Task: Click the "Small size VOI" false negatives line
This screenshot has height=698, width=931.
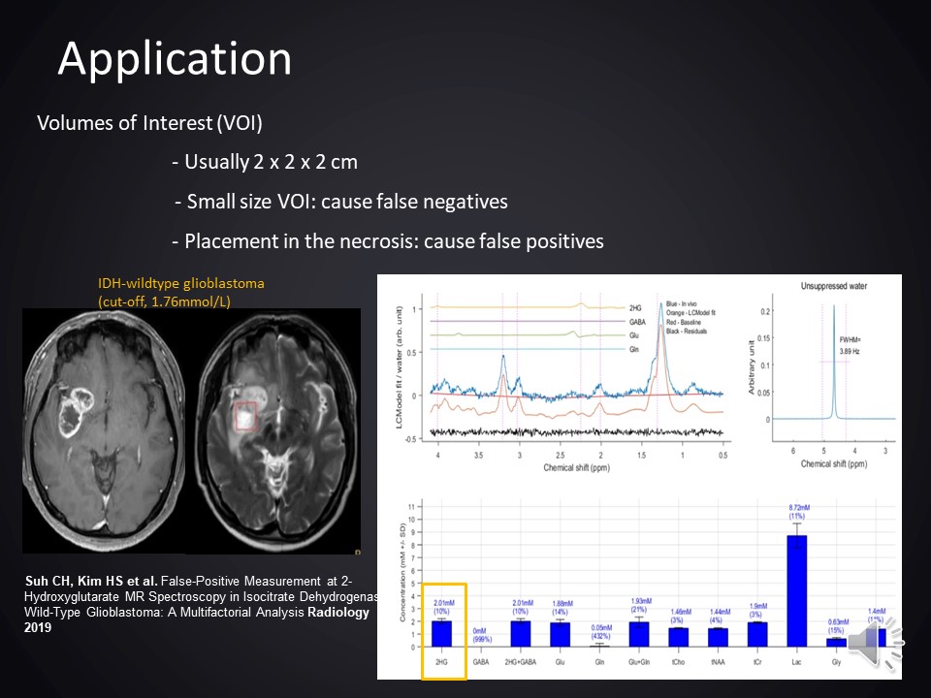Action: coord(340,202)
